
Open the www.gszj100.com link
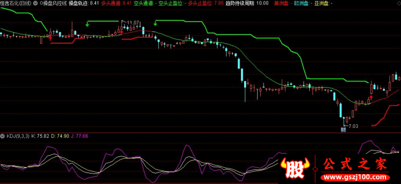[355, 177]
